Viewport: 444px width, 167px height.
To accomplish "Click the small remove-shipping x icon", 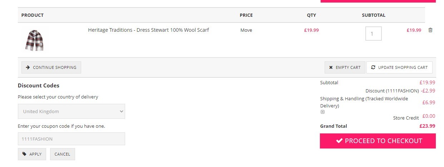I will (322, 112).
